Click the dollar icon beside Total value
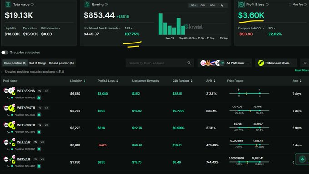This screenshot has width=309, height=174. coord(8,5)
